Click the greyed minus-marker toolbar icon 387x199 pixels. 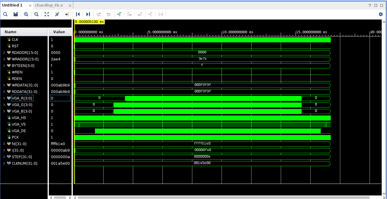click(x=150, y=14)
